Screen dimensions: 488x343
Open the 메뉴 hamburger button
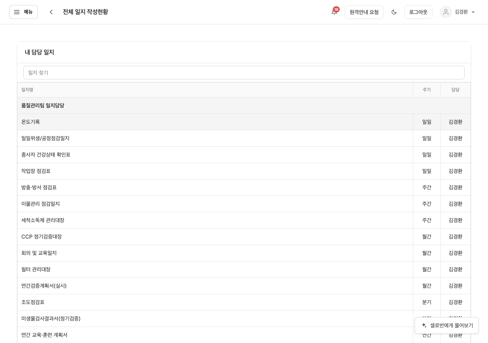[x=23, y=12]
